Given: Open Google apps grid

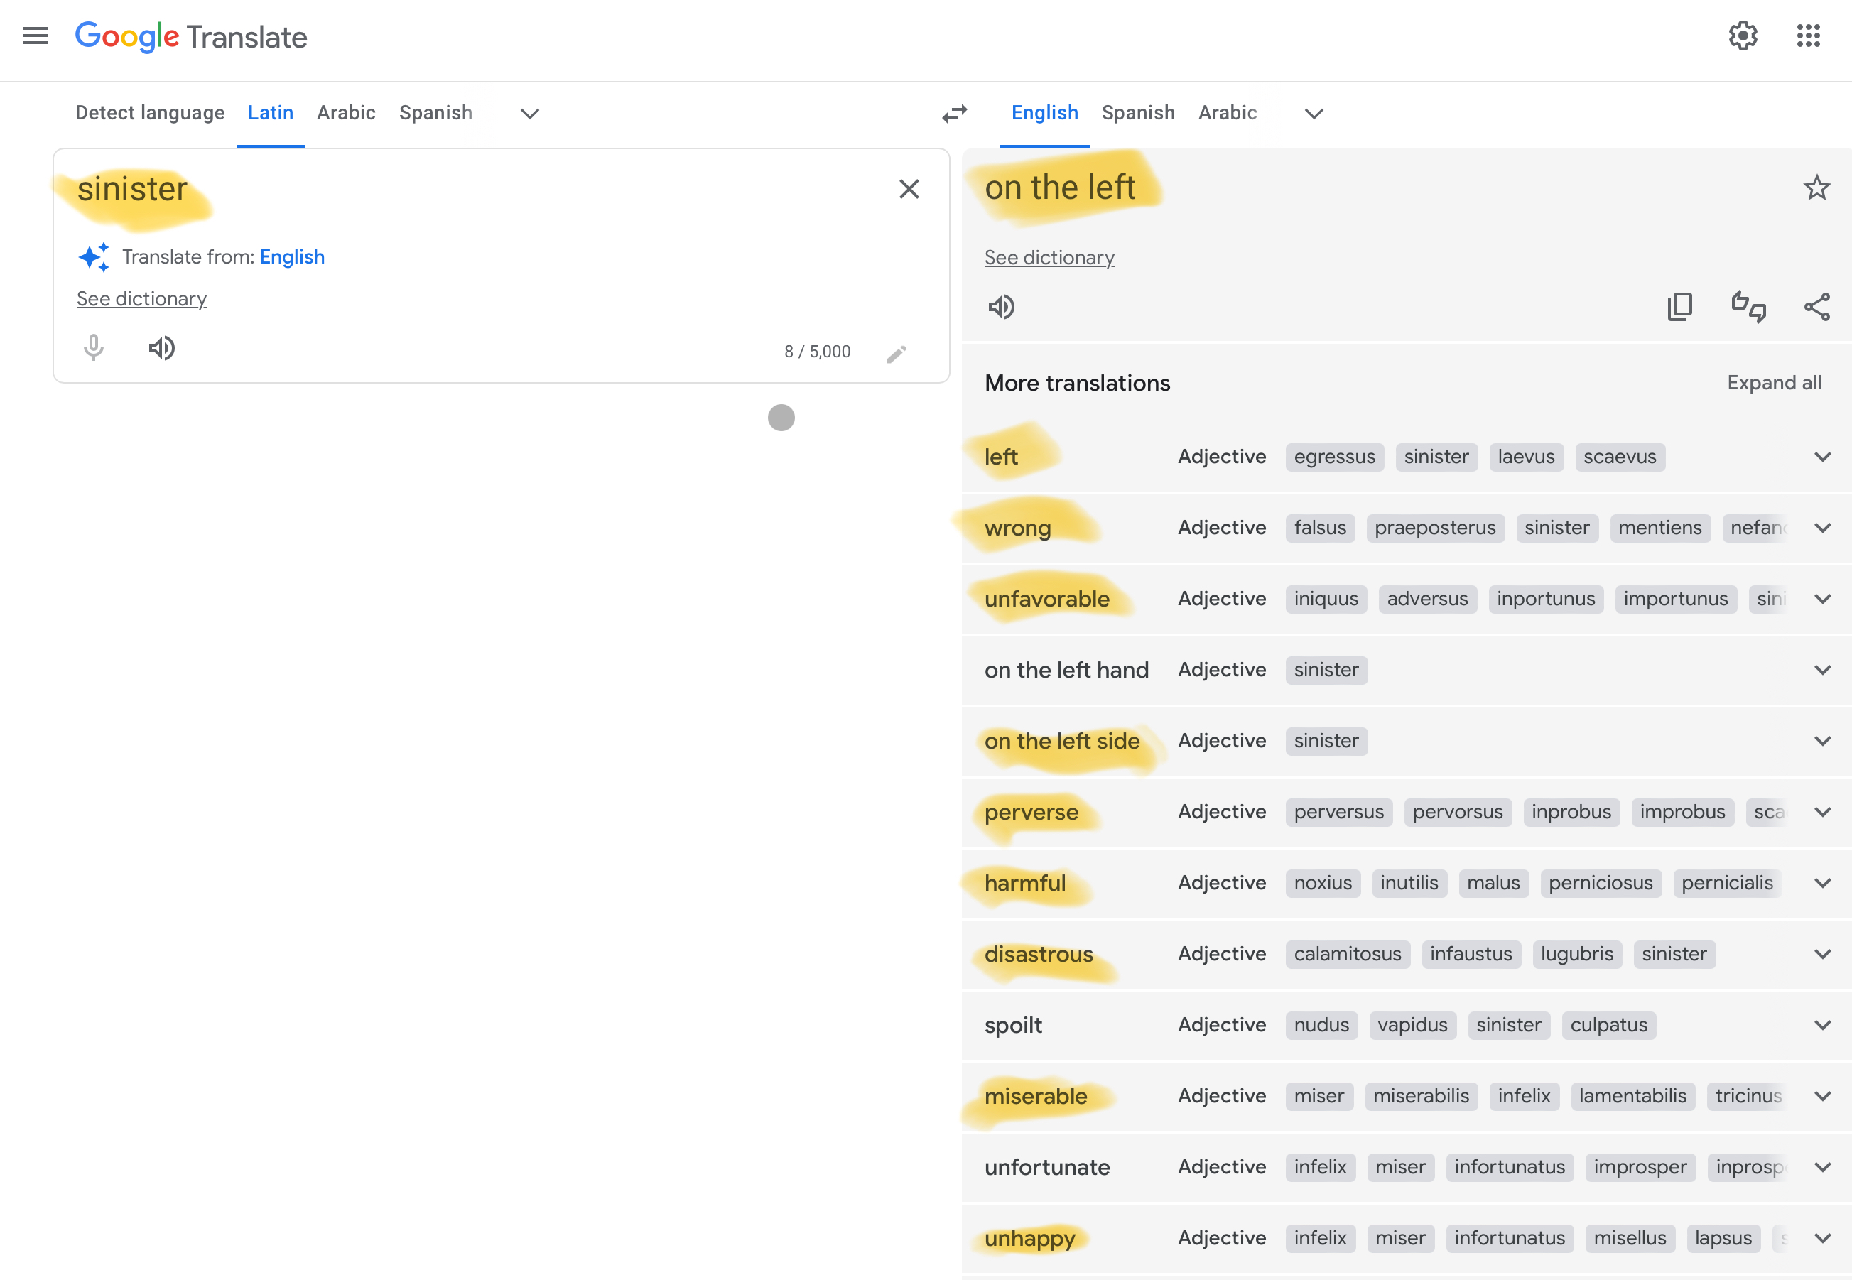Looking at the screenshot, I should (1808, 36).
